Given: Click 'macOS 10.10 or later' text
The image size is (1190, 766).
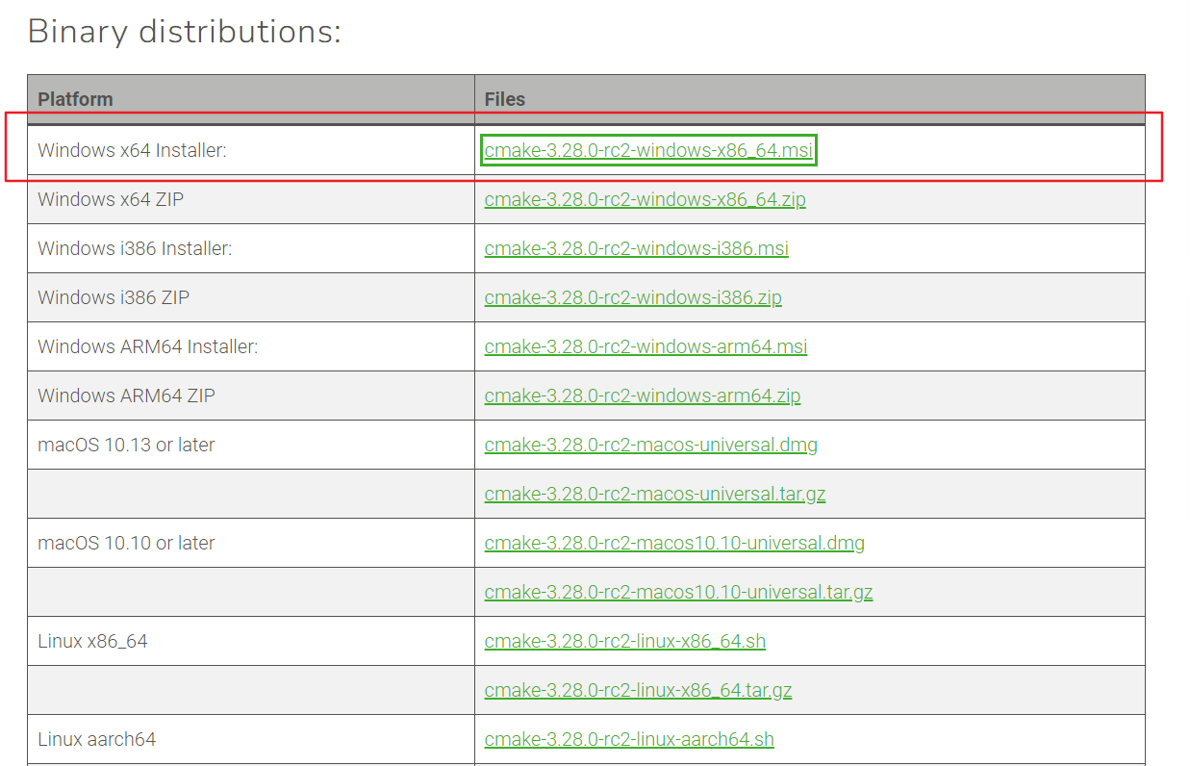Looking at the screenshot, I should [126, 543].
